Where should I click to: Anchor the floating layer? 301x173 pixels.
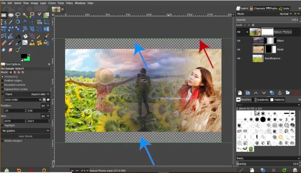pos(280,93)
